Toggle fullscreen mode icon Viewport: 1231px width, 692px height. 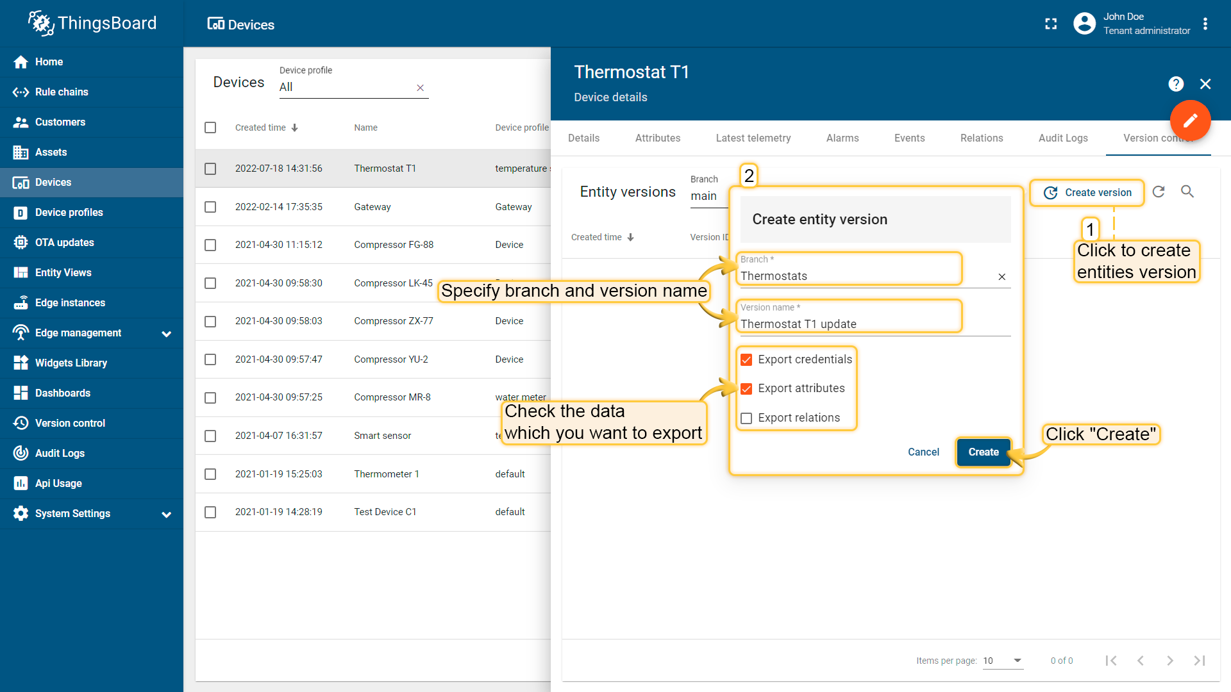[x=1051, y=24]
